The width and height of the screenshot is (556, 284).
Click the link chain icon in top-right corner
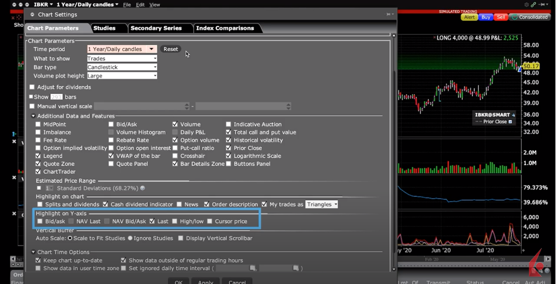[x=533, y=4]
